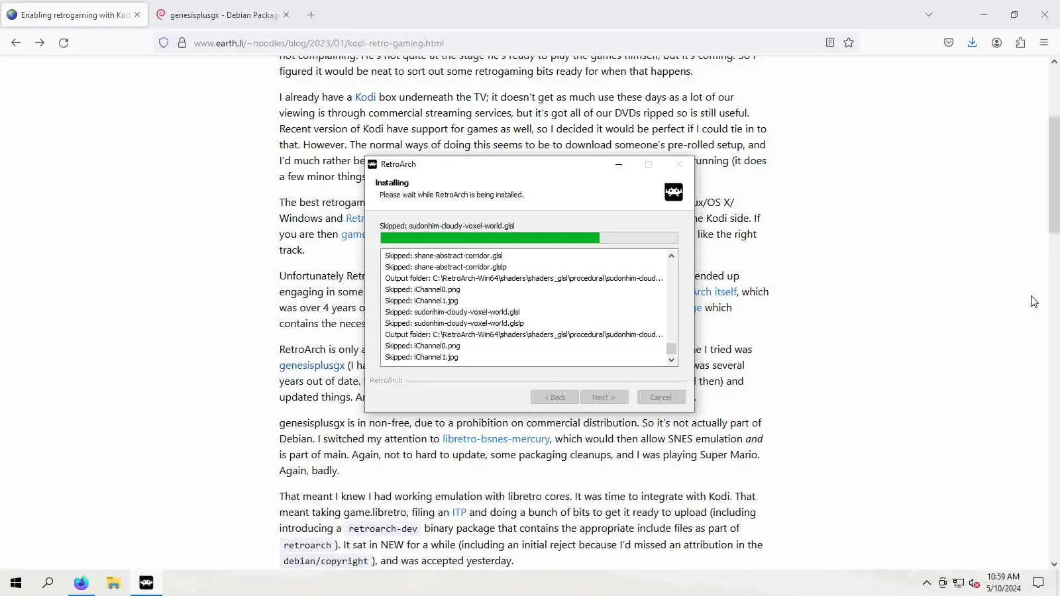
Task: Click the page scrollbar down arrow
Action: (x=1054, y=564)
